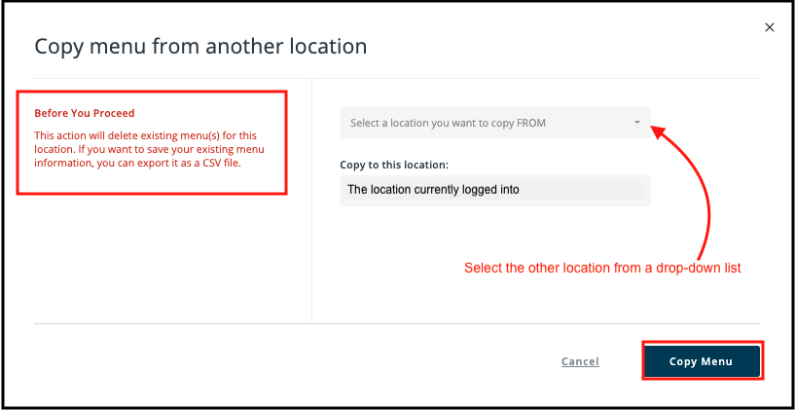
Task: Click the horizontal separator above Cancel
Action: [397, 323]
